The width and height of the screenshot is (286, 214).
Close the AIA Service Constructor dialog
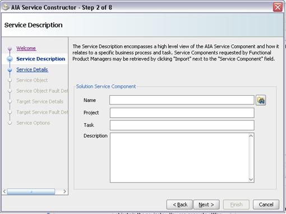(x=278, y=7)
